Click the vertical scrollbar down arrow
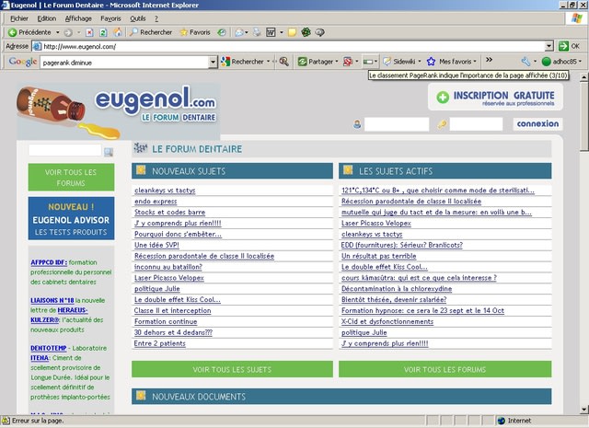The height and width of the screenshot is (428, 589). (x=583, y=410)
